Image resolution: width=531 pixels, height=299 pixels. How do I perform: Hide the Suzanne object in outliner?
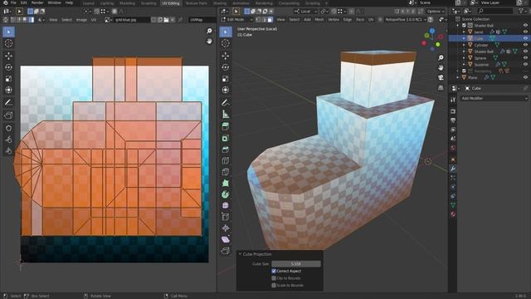pos(525,65)
